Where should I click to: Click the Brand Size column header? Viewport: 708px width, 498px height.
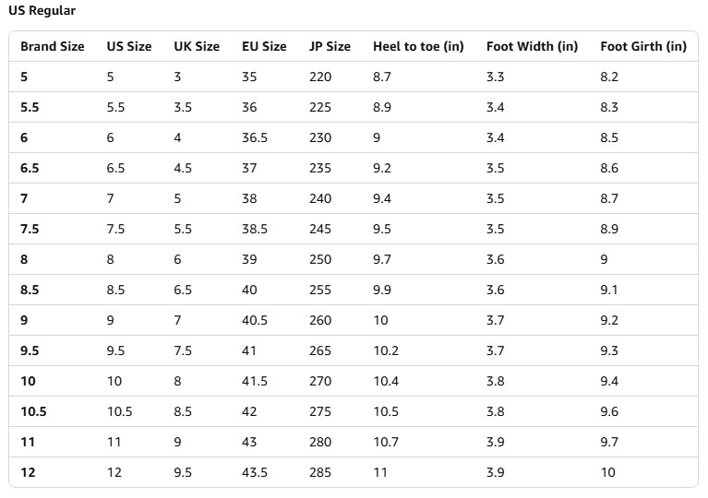click(53, 46)
